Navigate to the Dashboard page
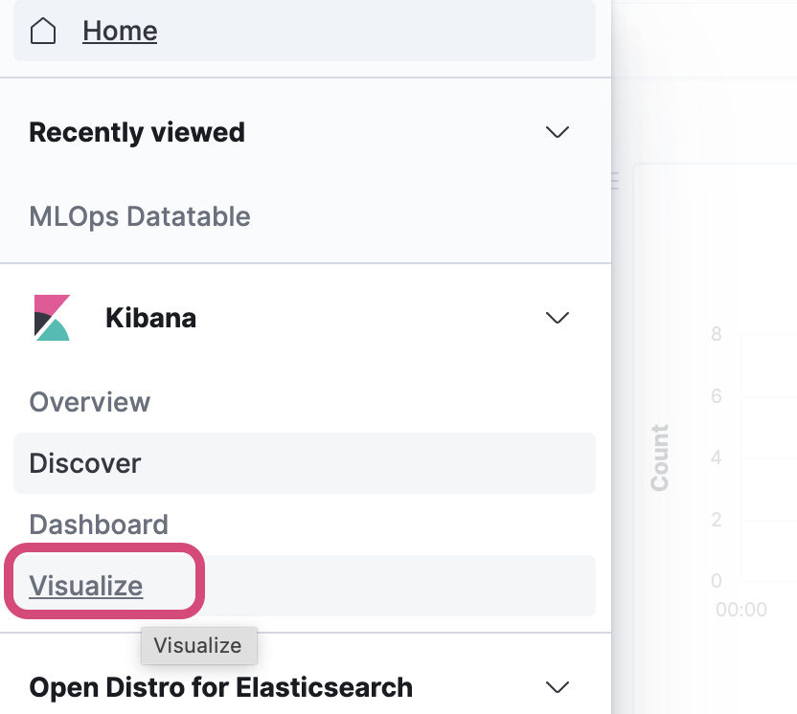The height and width of the screenshot is (714, 797). tap(99, 524)
